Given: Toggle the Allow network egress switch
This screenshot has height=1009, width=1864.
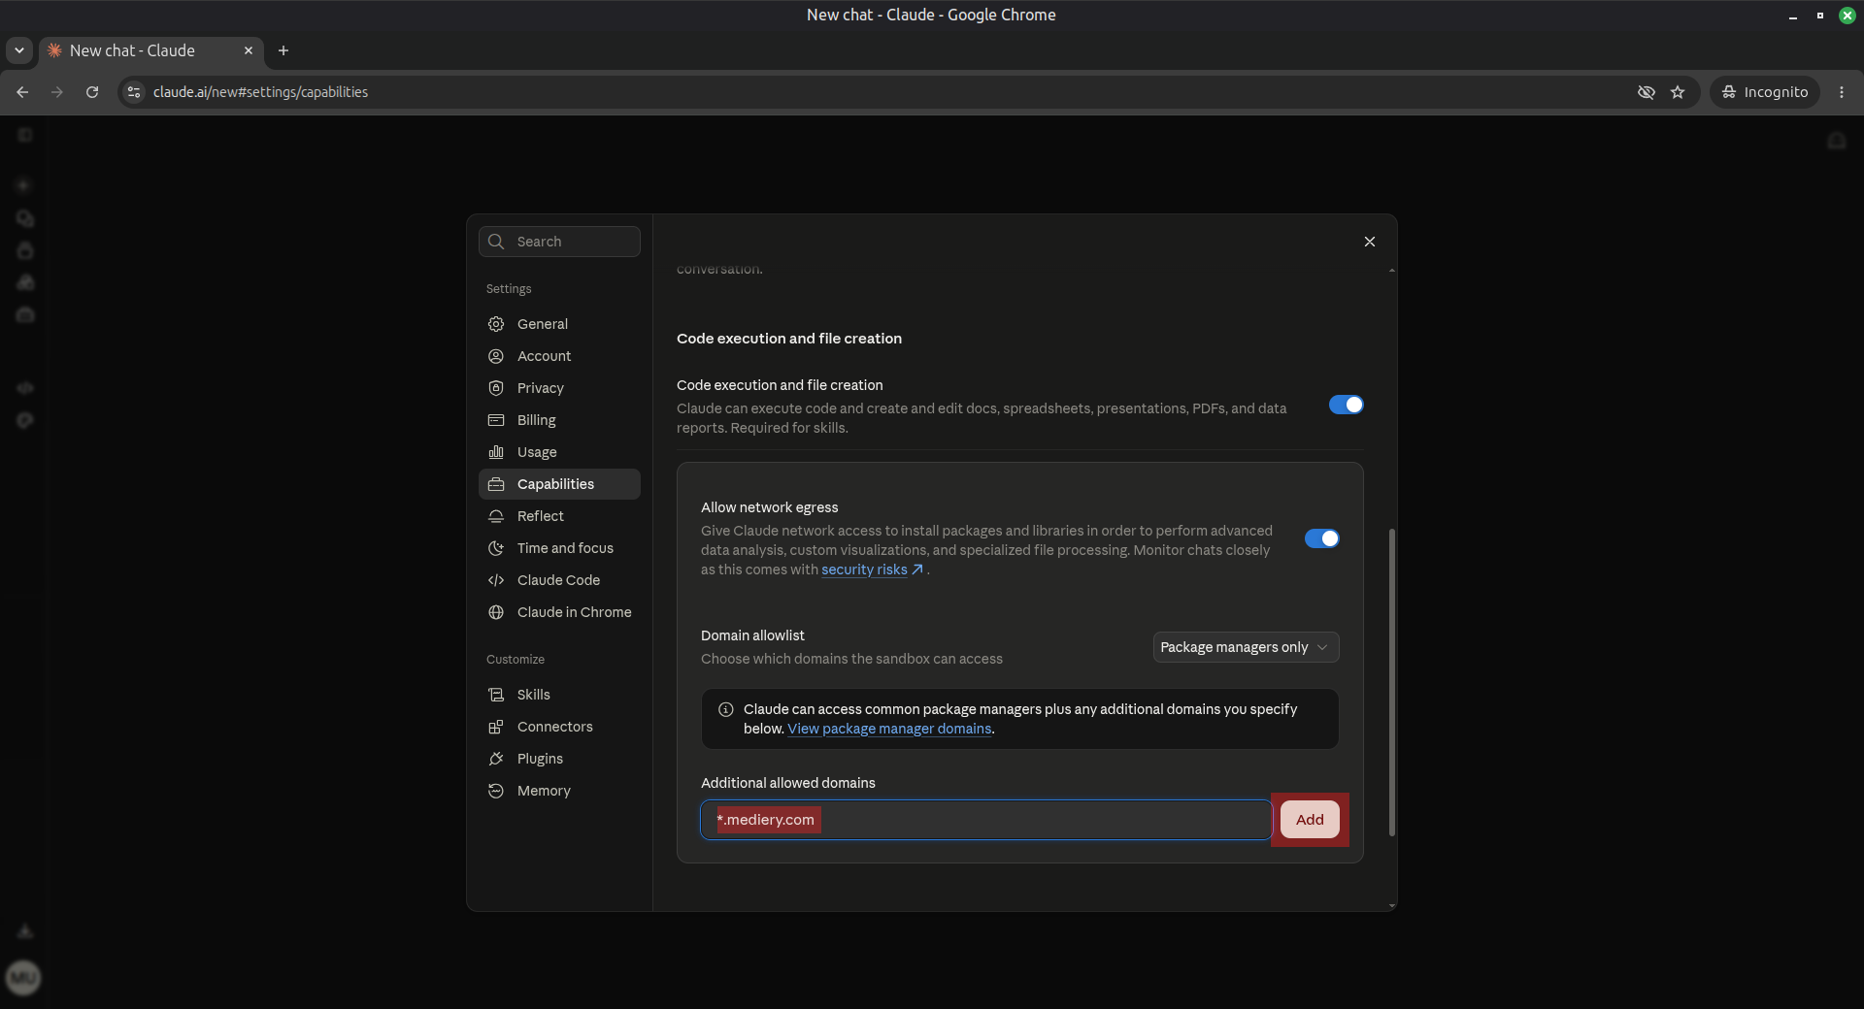Looking at the screenshot, I should [1321, 538].
